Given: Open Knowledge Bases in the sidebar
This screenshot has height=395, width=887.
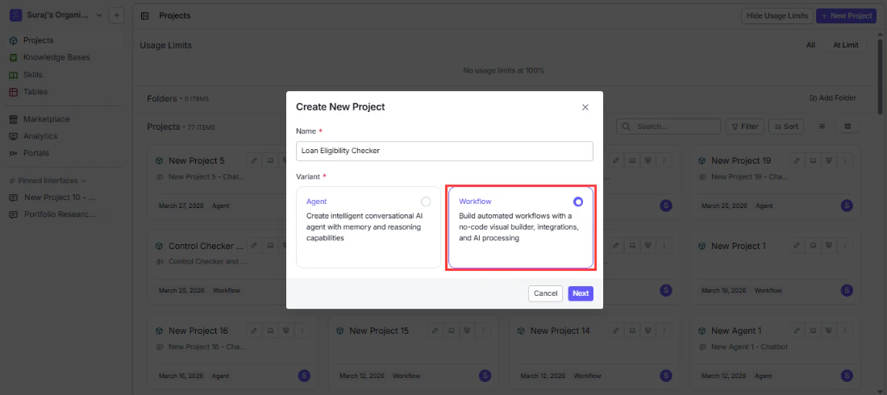Looking at the screenshot, I should pos(56,57).
